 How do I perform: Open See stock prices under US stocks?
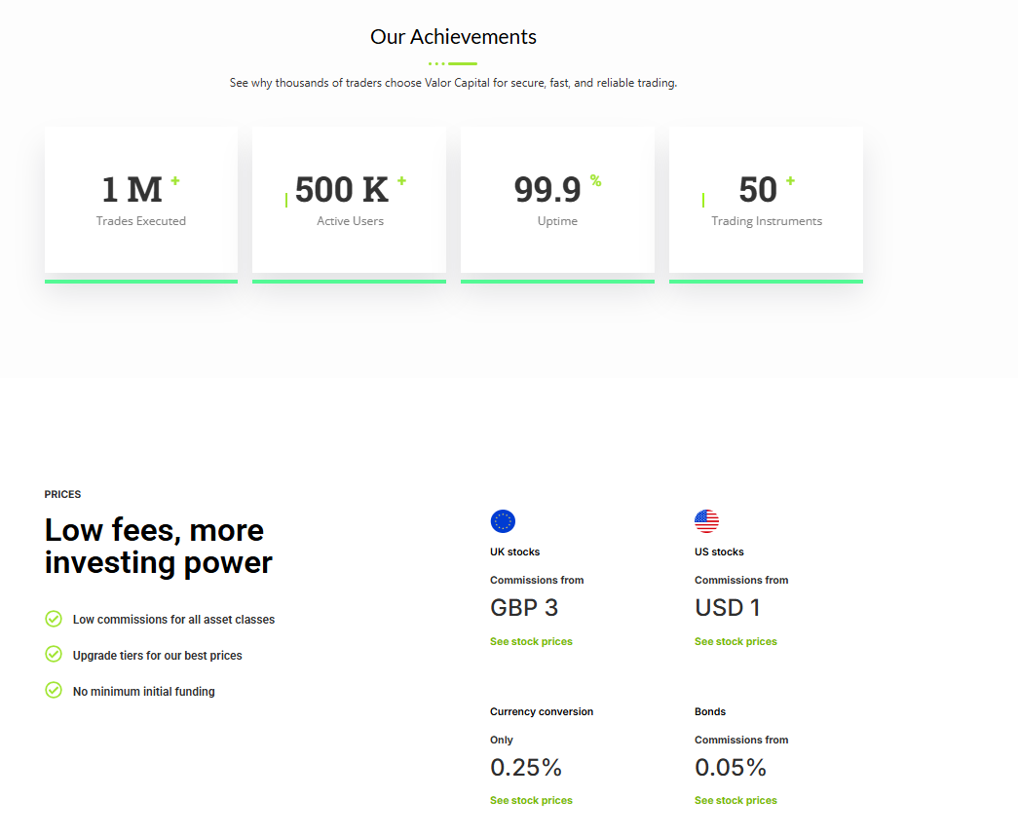735,641
